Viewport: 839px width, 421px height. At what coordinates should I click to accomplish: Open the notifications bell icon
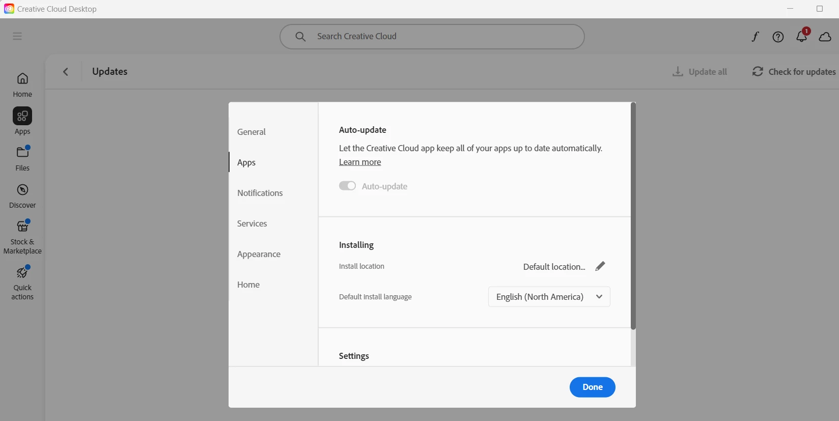tap(802, 36)
